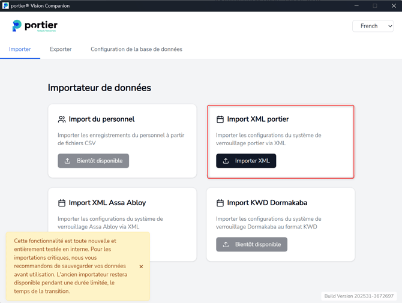The image size is (402, 303).
Task: Click the upload icon on Importer XML button
Action: click(x=226, y=161)
